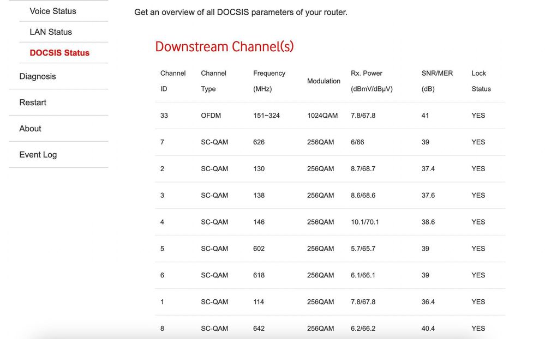
Task: Open the Voice Status page
Action: (x=53, y=11)
